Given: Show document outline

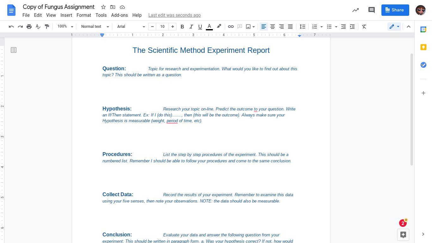Looking at the screenshot, I should [14, 50].
